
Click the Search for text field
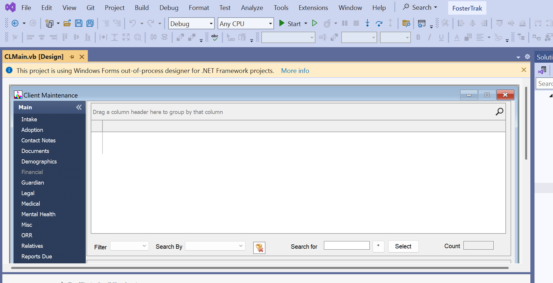(347, 246)
